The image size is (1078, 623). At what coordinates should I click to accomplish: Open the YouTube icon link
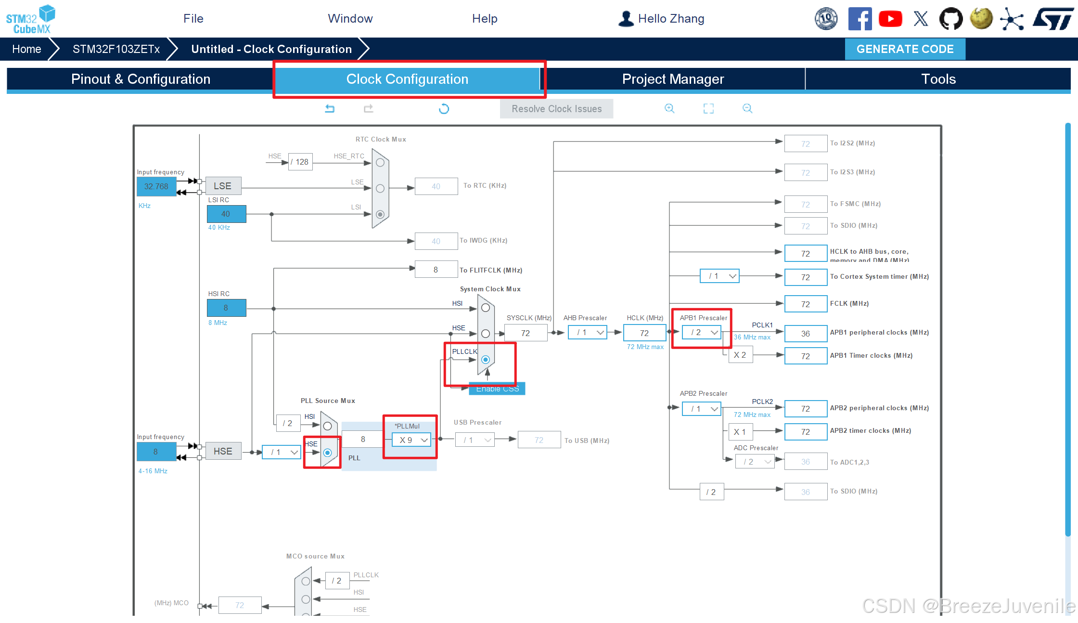tap(890, 19)
